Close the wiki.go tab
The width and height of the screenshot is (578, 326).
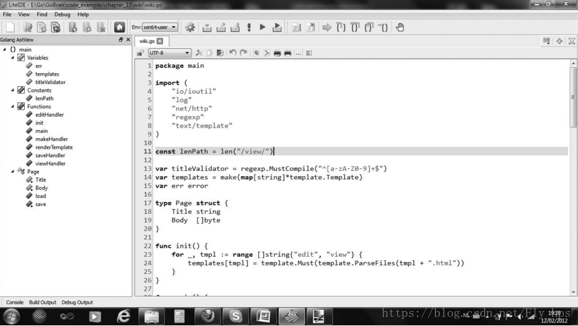point(160,41)
